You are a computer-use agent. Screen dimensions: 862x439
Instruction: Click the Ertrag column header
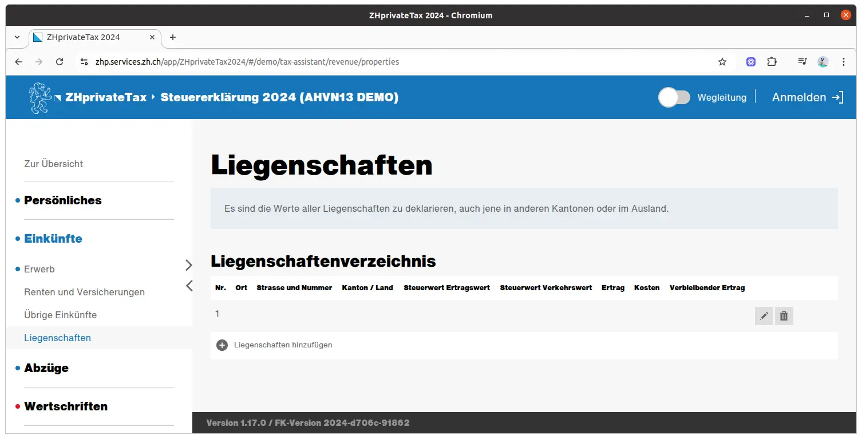click(613, 288)
